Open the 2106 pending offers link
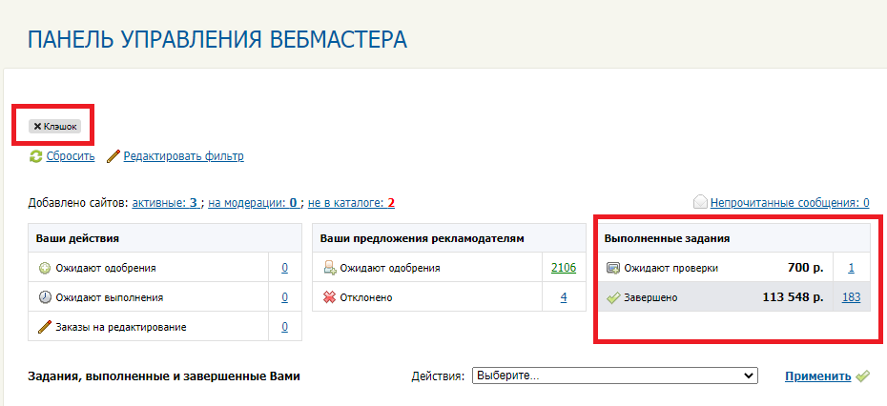The image size is (887, 406). 564,268
